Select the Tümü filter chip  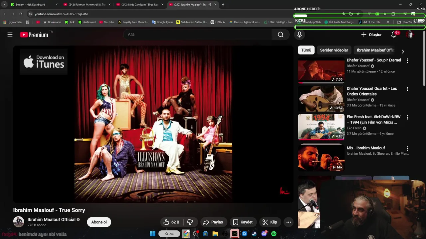click(306, 50)
